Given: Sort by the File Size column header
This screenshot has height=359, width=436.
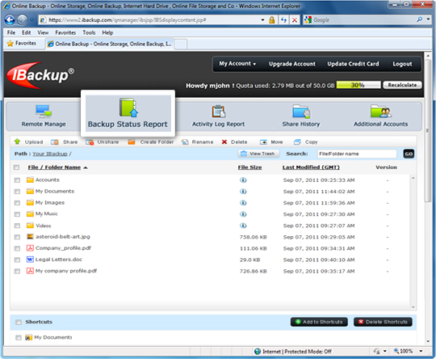Looking at the screenshot, I should click(249, 167).
